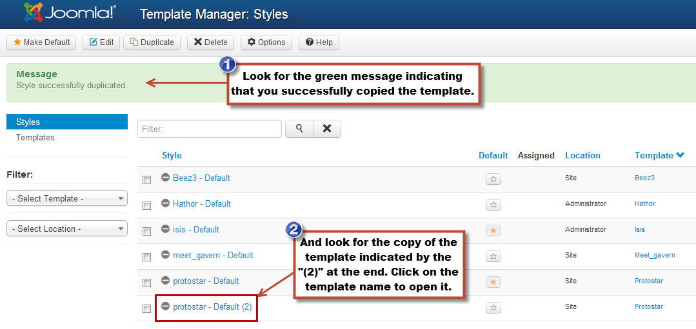Image resolution: width=696 pixels, height=329 pixels.
Task: Open the isis - Default style link
Action: coord(196,229)
